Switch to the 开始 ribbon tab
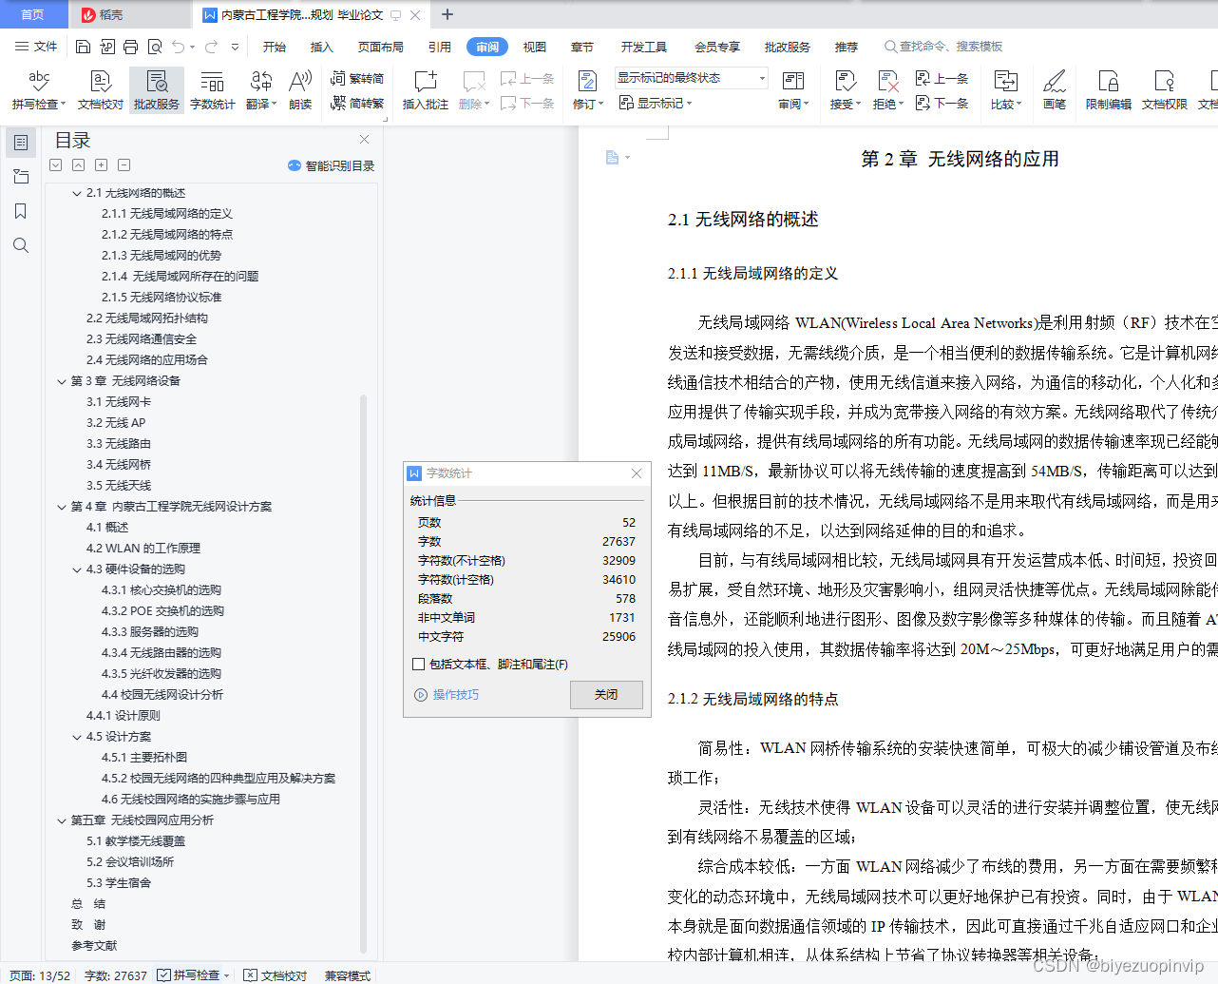Image resolution: width=1218 pixels, height=984 pixels. click(275, 47)
